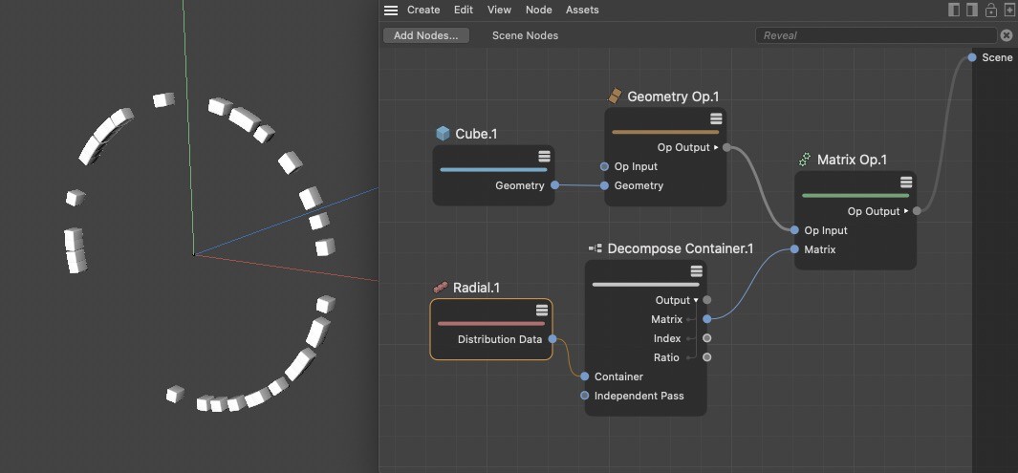Image resolution: width=1018 pixels, height=473 pixels.
Task: Clear the Reveal search field
Action: [x=1007, y=35]
